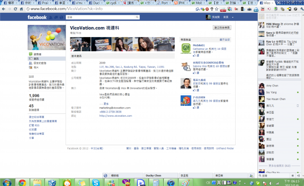This screenshot has width=304, height=186.
Task: Click the address bar URL
Action: [66, 9]
